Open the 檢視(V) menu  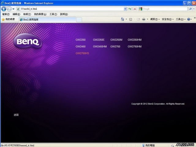click(x=27, y=14)
